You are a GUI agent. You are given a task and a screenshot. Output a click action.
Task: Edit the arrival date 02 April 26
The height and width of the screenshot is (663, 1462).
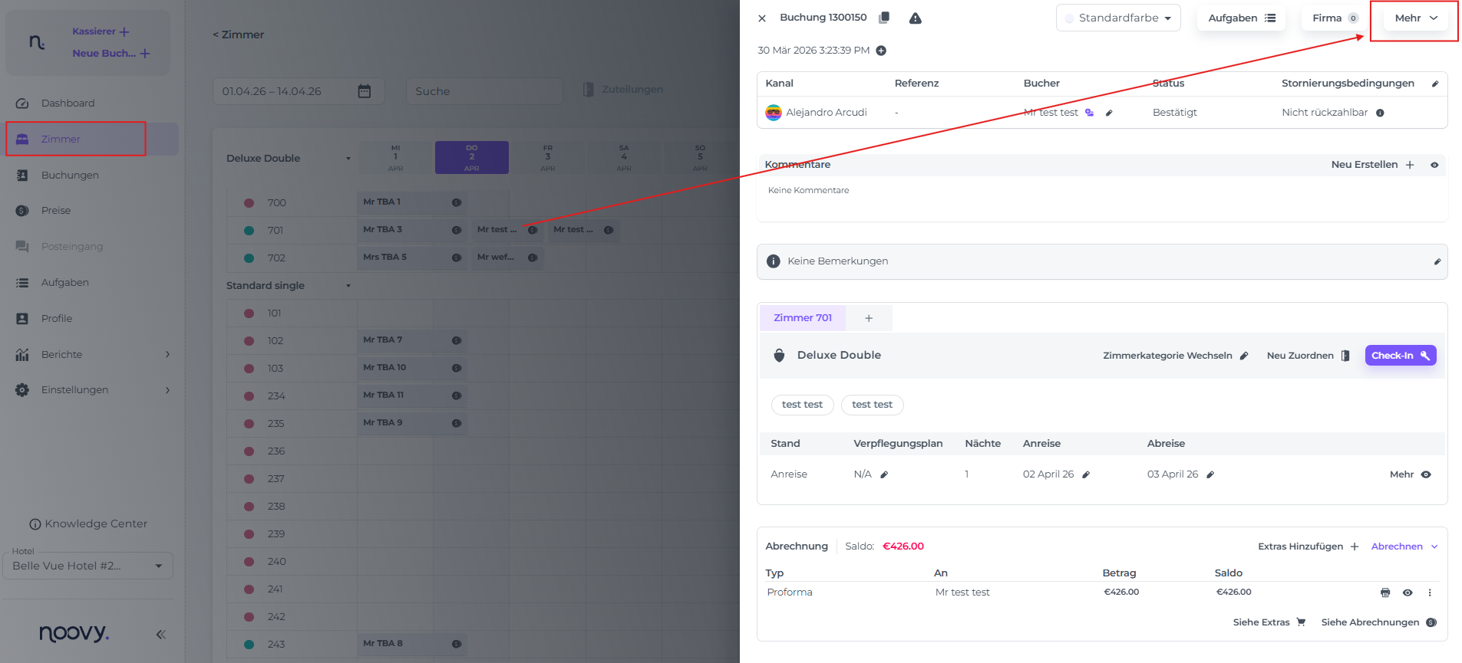(x=1086, y=474)
